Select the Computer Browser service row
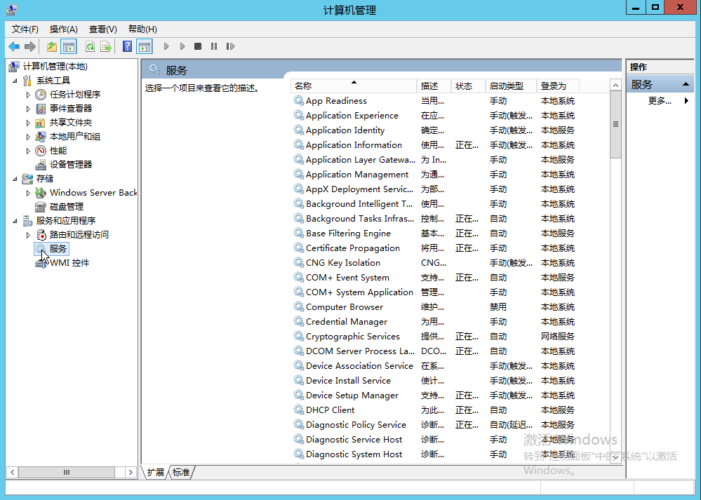 tap(434, 307)
